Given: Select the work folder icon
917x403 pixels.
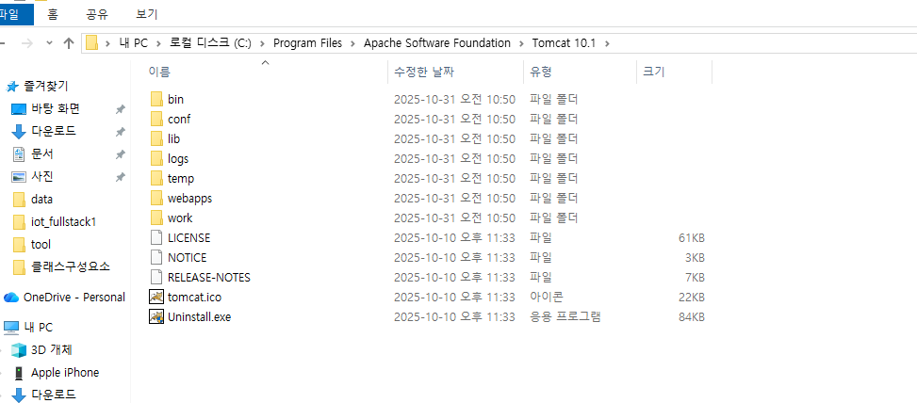Looking at the screenshot, I should tap(156, 218).
